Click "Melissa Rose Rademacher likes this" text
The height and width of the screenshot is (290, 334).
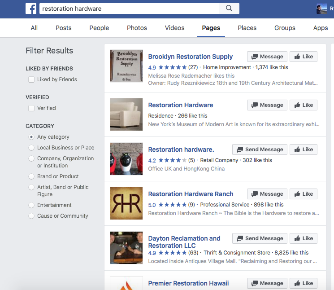click(x=191, y=76)
